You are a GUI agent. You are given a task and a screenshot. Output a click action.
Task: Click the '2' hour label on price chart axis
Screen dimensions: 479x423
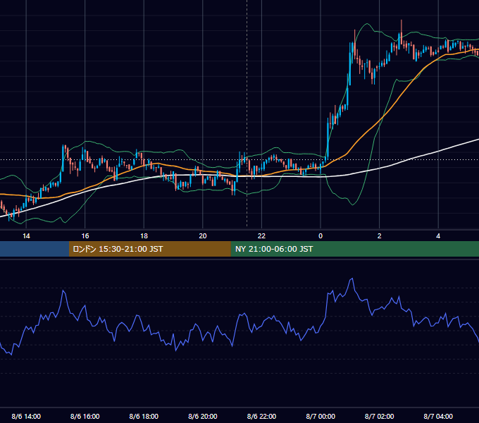point(380,236)
